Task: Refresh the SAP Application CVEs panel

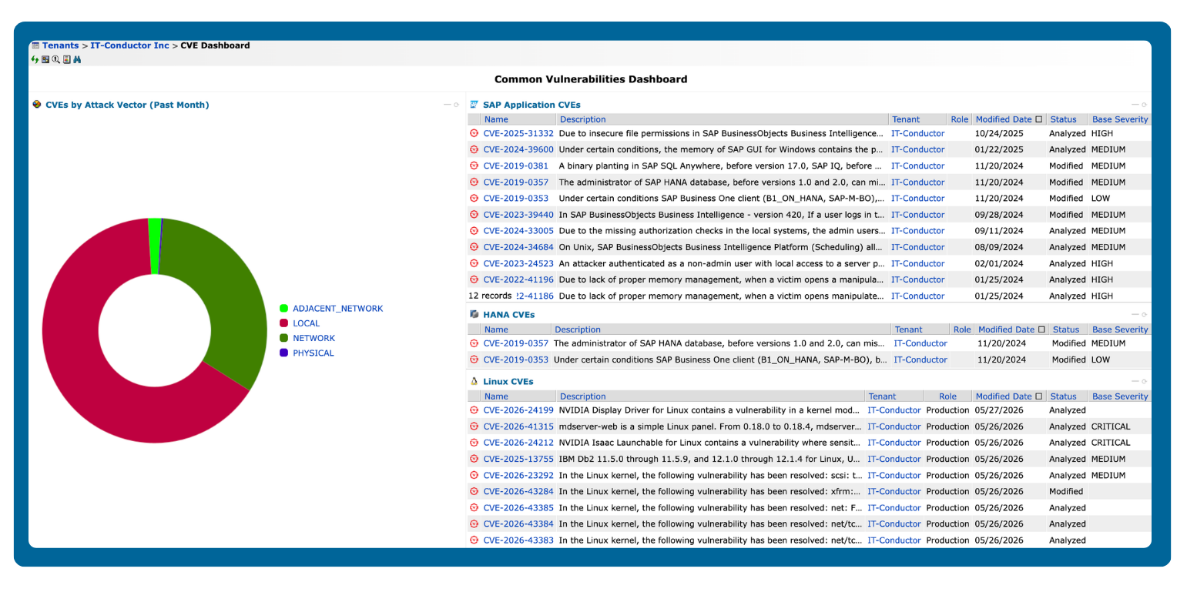Action: pos(1144,105)
